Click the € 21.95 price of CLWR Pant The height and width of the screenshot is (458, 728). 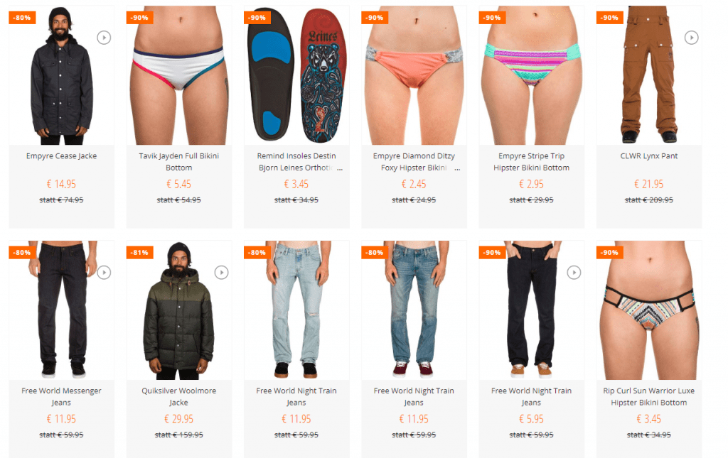[648, 184]
